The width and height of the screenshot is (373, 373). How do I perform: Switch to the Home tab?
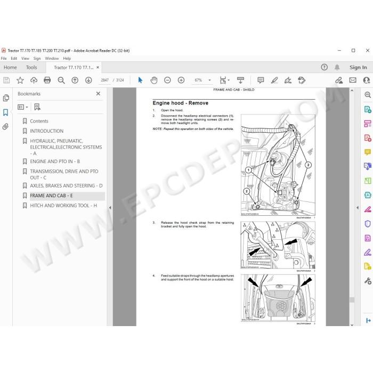point(10,67)
